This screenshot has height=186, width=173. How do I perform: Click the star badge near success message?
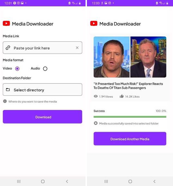(x=96, y=123)
